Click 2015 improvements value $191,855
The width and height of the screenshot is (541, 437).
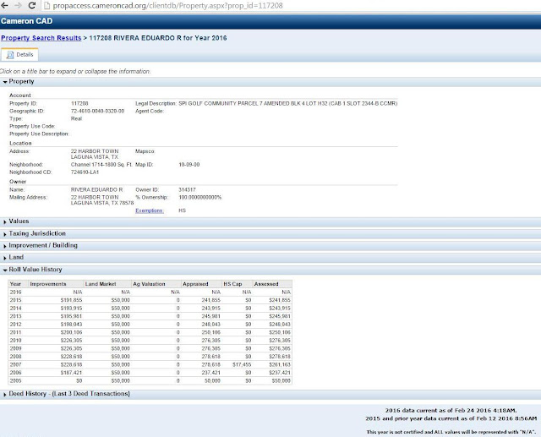[71, 300]
